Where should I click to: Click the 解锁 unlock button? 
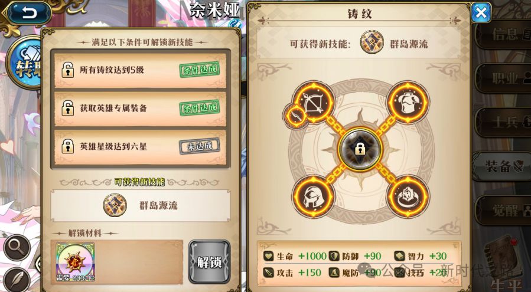pos(209,262)
